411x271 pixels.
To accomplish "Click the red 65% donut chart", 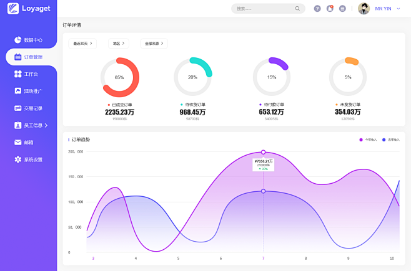I will (x=120, y=77).
